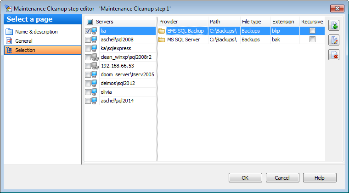The height and width of the screenshot is (193, 349).
Task: Open Help for this dialog
Action: [x=320, y=178]
